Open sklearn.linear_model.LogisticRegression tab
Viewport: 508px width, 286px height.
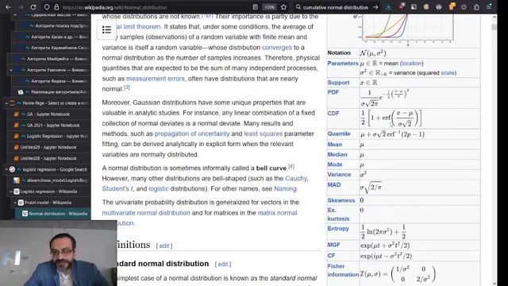coord(52,180)
